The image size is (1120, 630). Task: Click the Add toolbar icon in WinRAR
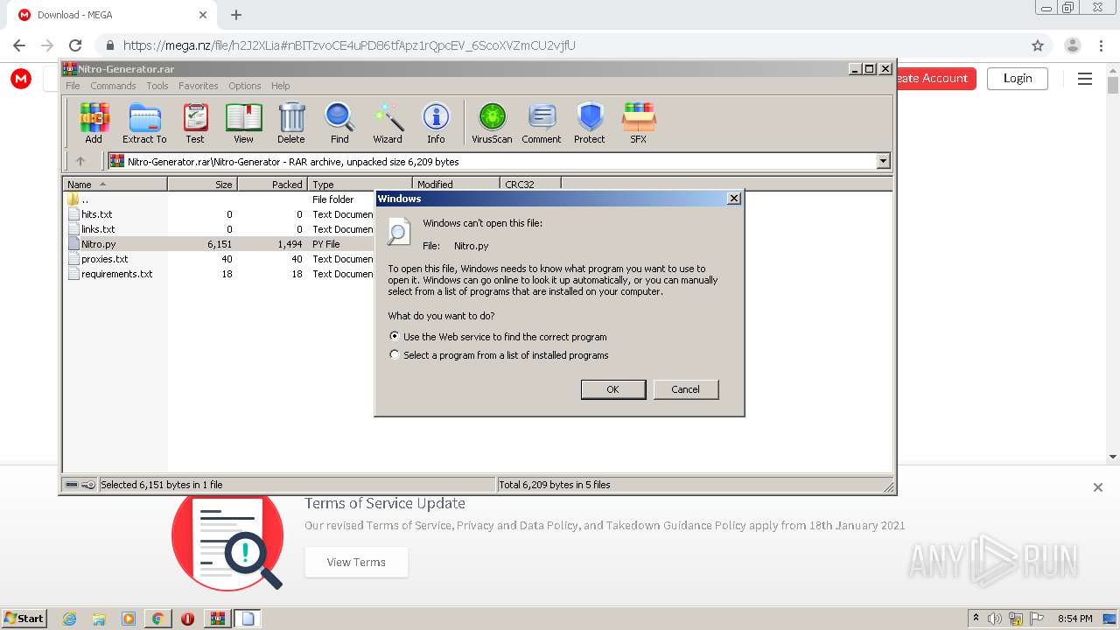coord(94,123)
